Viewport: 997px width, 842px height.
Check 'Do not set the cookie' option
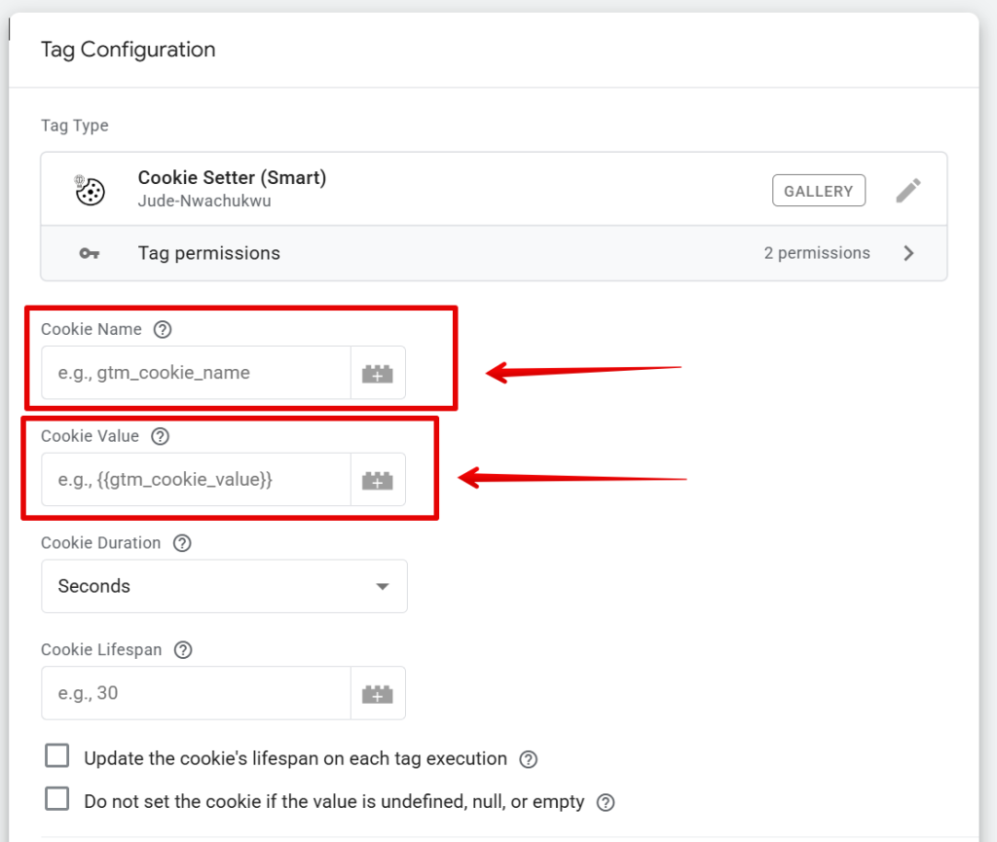pyautogui.click(x=58, y=800)
